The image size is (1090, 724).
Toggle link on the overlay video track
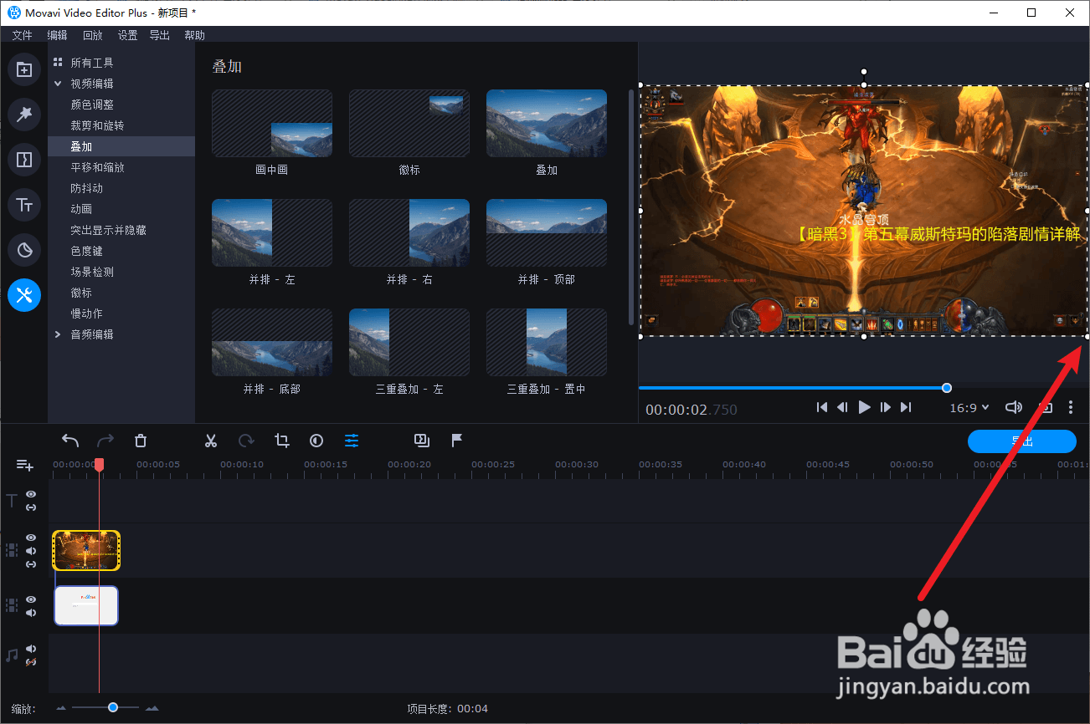click(x=31, y=564)
